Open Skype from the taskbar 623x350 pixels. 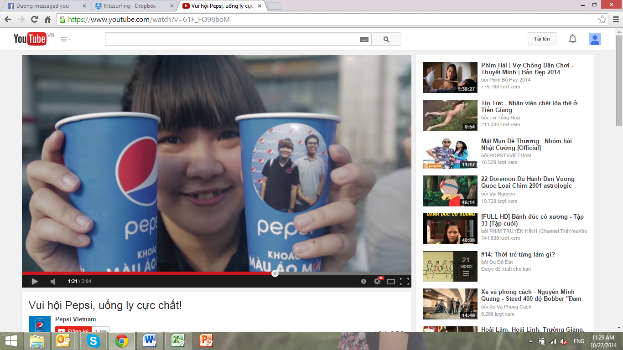tap(93, 340)
